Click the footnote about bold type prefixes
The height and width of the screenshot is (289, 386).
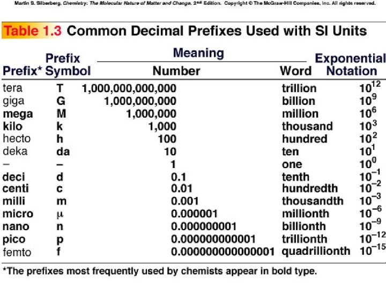[160, 271]
